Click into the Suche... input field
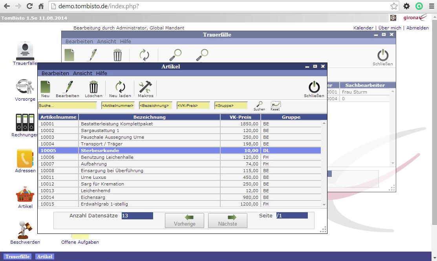The width and height of the screenshot is (437, 261). pyautogui.click(x=67, y=105)
